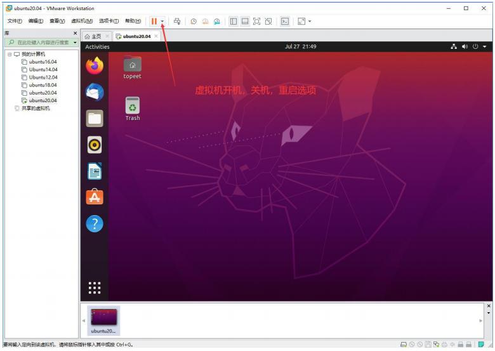
Task: Toggle the library sidebar view icon
Action: pos(234,21)
